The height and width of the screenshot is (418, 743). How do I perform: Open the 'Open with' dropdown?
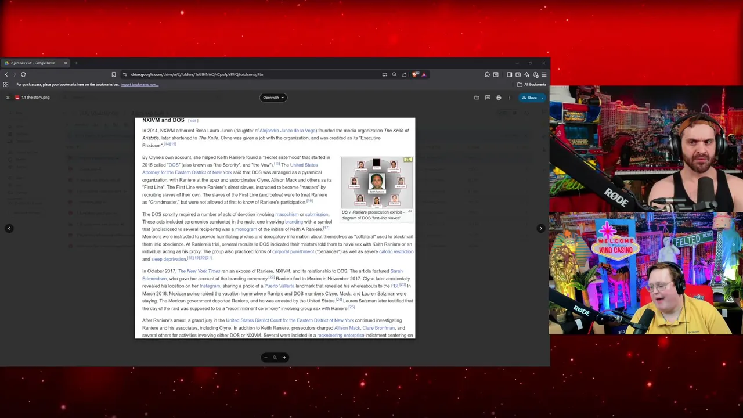[273, 98]
